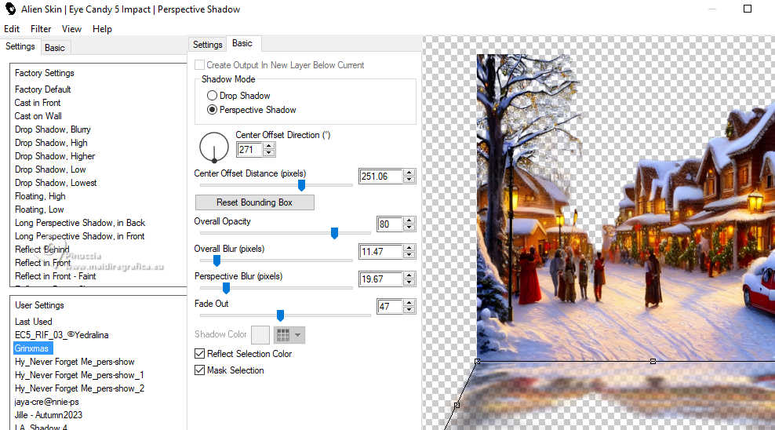Screen dimensions: 775x430
Task: Select the Floating, High preset
Action: click(x=40, y=196)
